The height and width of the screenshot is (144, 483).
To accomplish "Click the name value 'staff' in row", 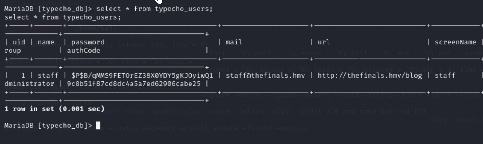I will [48, 75].
